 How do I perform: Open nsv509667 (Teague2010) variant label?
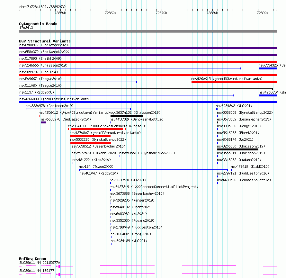(x=40, y=79)
